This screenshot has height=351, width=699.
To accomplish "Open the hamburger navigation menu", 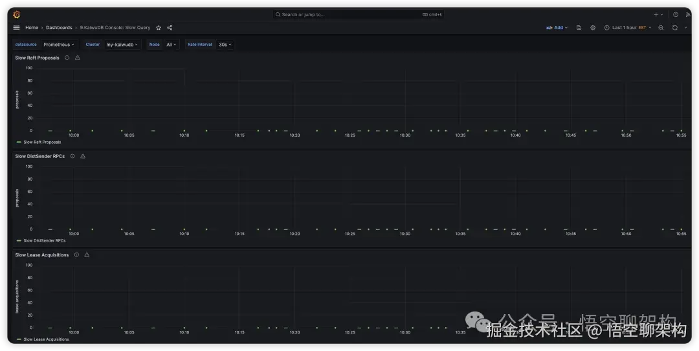I will click(16, 28).
